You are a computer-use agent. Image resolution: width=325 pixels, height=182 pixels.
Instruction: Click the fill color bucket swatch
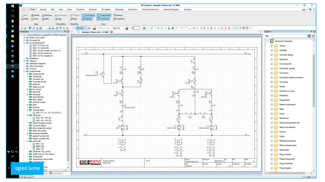click(x=127, y=28)
